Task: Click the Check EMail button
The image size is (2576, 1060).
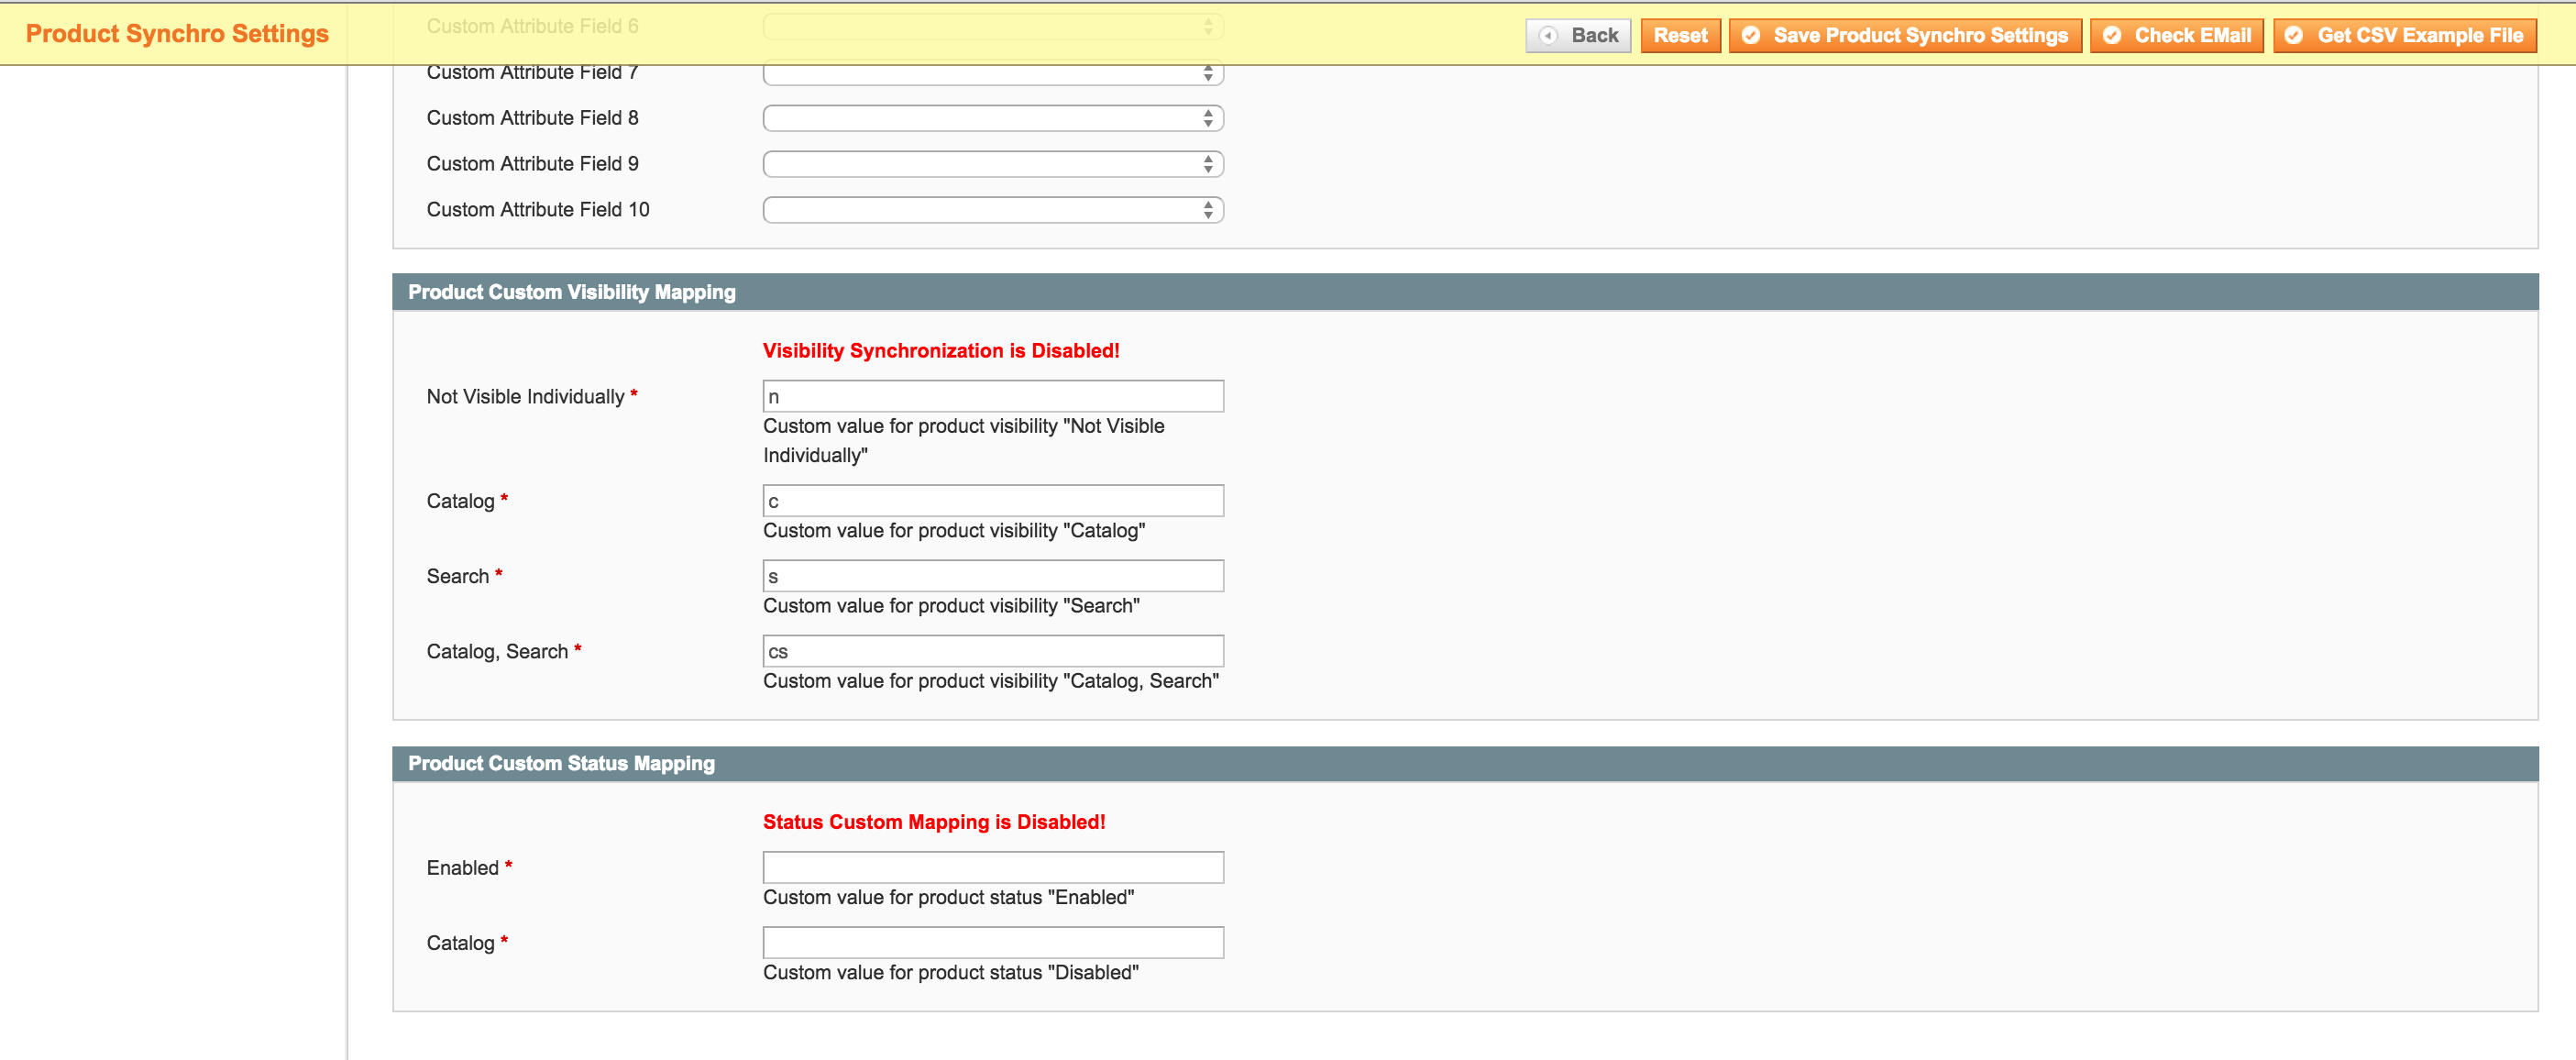Action: (2177, 36)
